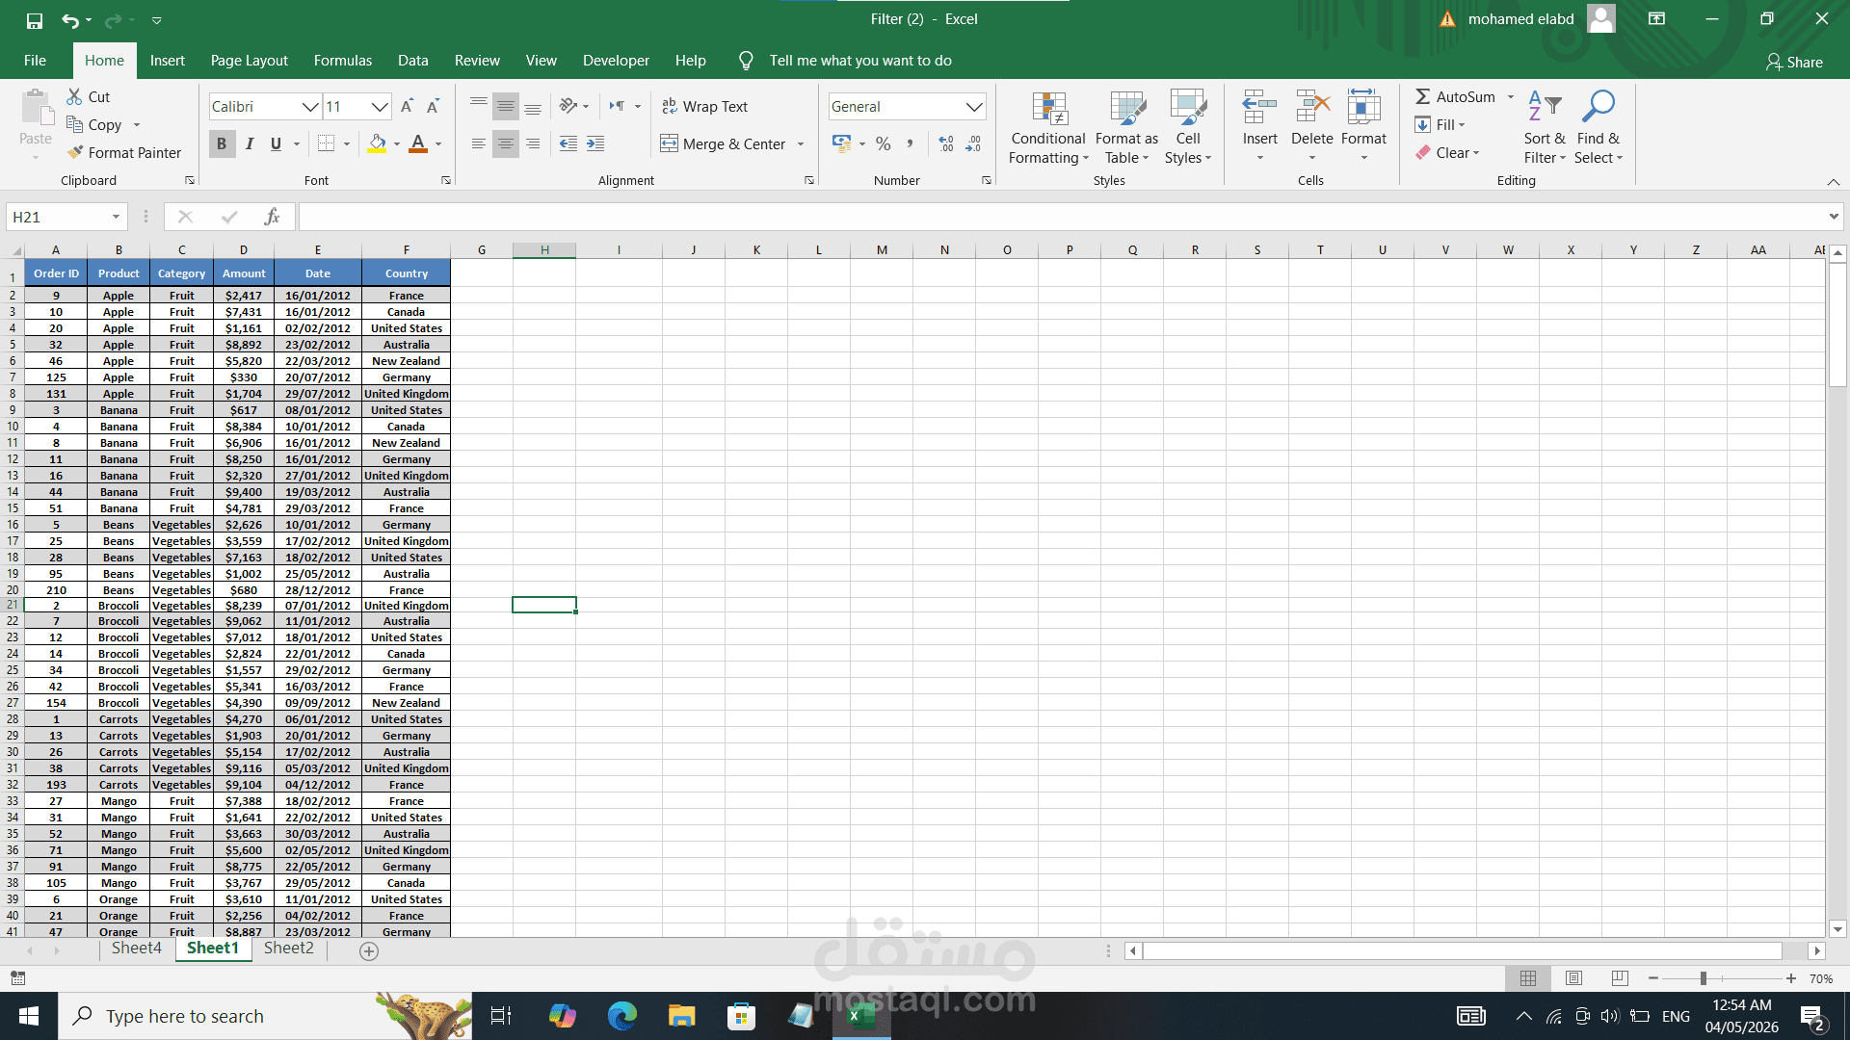Click the Orientation text angle icon
The width and height of the screenshot is (1850, 1040).
[x=568, y=106]
